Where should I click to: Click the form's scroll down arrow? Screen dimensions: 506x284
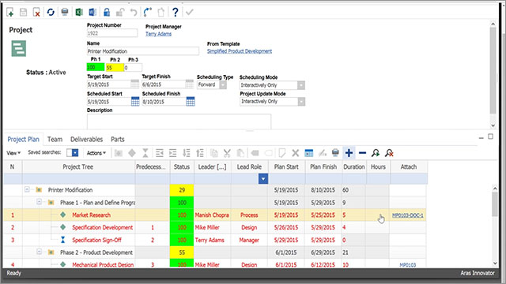coord(493,125)
